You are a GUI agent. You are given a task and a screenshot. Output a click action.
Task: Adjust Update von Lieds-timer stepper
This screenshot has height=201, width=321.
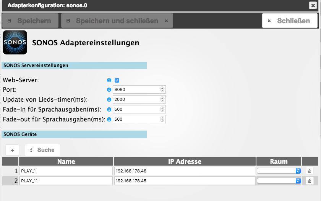click(162, 99)
